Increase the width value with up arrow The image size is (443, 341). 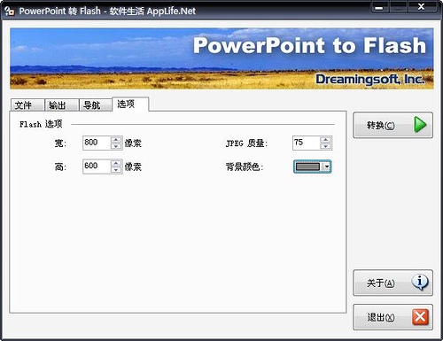coord(116,139)
